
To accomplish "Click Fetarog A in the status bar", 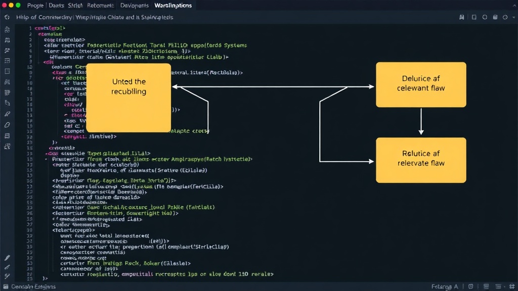I will 445,287.
